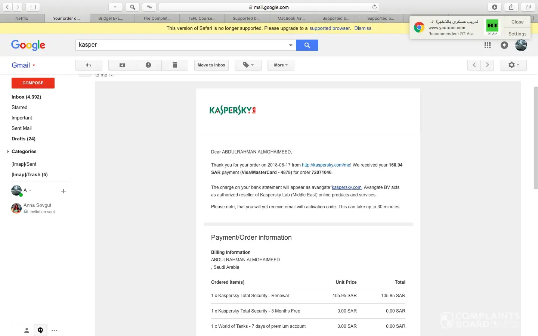Go back to list with arrow button
The image size is (538, 336).
(89, 65)
